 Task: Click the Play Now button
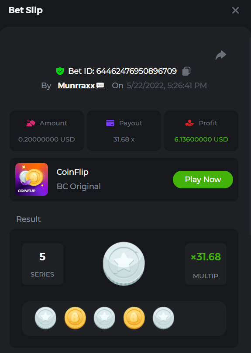[203, 180]
